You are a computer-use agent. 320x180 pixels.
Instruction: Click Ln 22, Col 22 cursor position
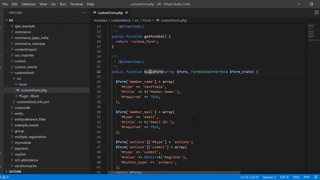[249, 177]
